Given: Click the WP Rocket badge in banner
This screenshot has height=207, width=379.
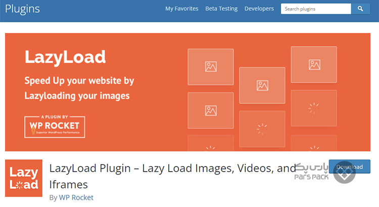Looking at the screenshot, I should (x=55, y=127).
